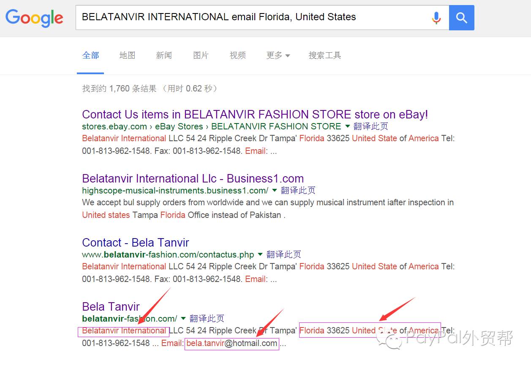This screenshot has width=531, height=365.
Task: Open the 视频 tab
Action: [237, 55]
